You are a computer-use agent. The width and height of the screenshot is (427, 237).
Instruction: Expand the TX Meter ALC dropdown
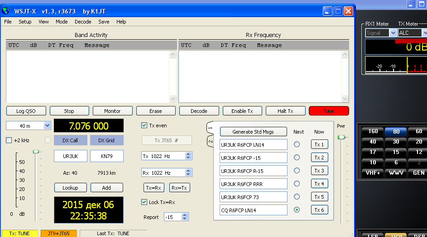[x=424, y=33]
